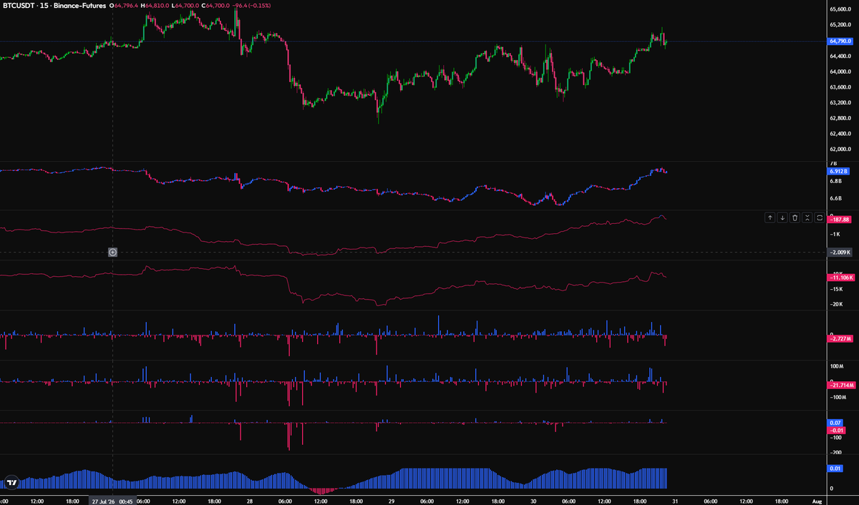The image size is (859, 505).
Task: Delete the pane with the trash icon
Action: [795, 217]
